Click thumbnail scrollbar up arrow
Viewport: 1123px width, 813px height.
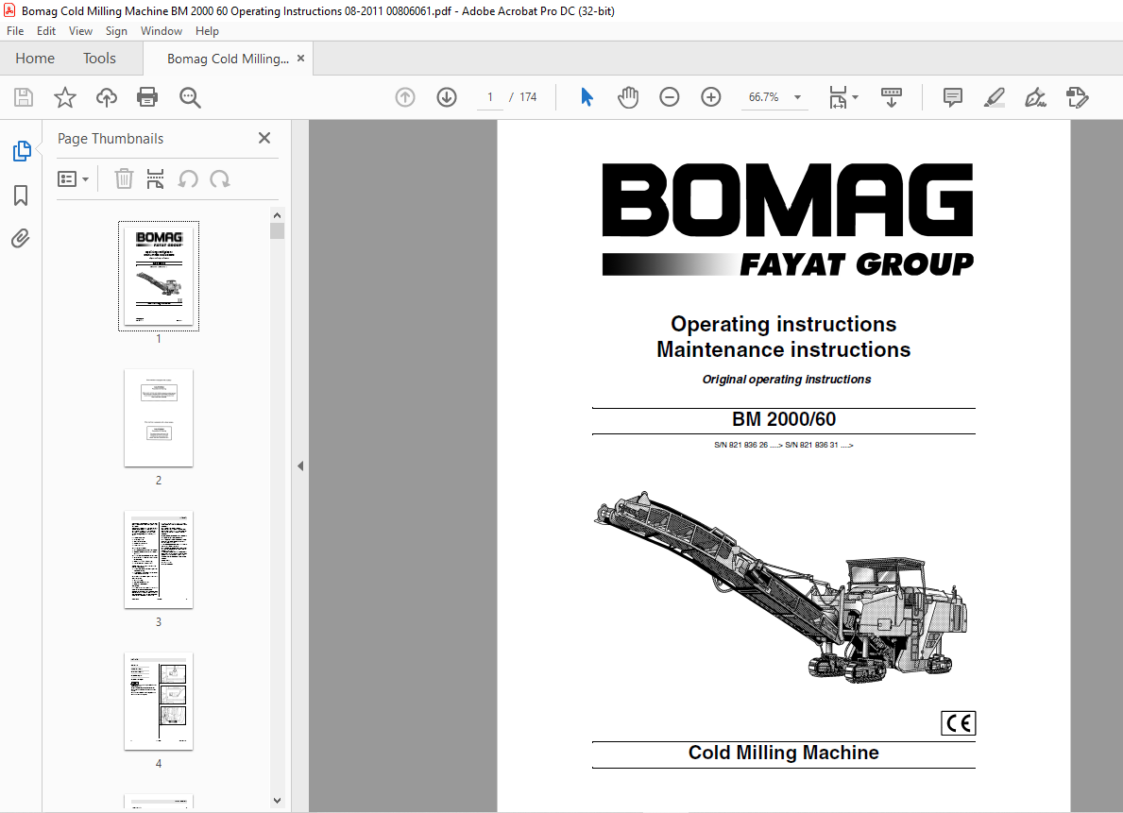pyautogui.click(x=277, y=215)
